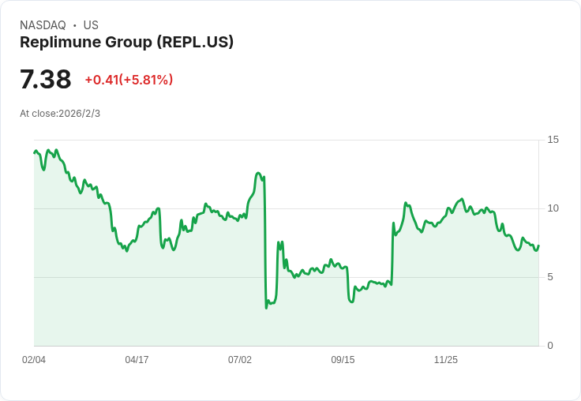Image resolution: width=581 pixels, height=401 pixels.
Task: Select the At close:2026/2/3 timestamp
Action: click(60, 114)
